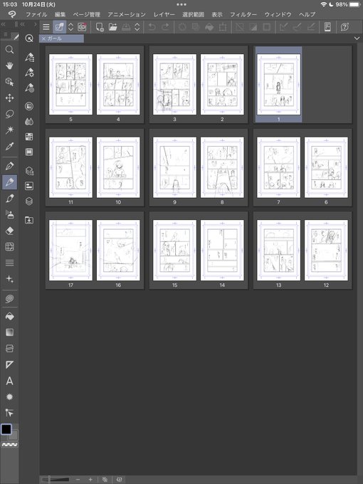Viewport: 363px width, 484px height.
Task: Open the canvas tab list chevron
Action: tap(357, 38)
